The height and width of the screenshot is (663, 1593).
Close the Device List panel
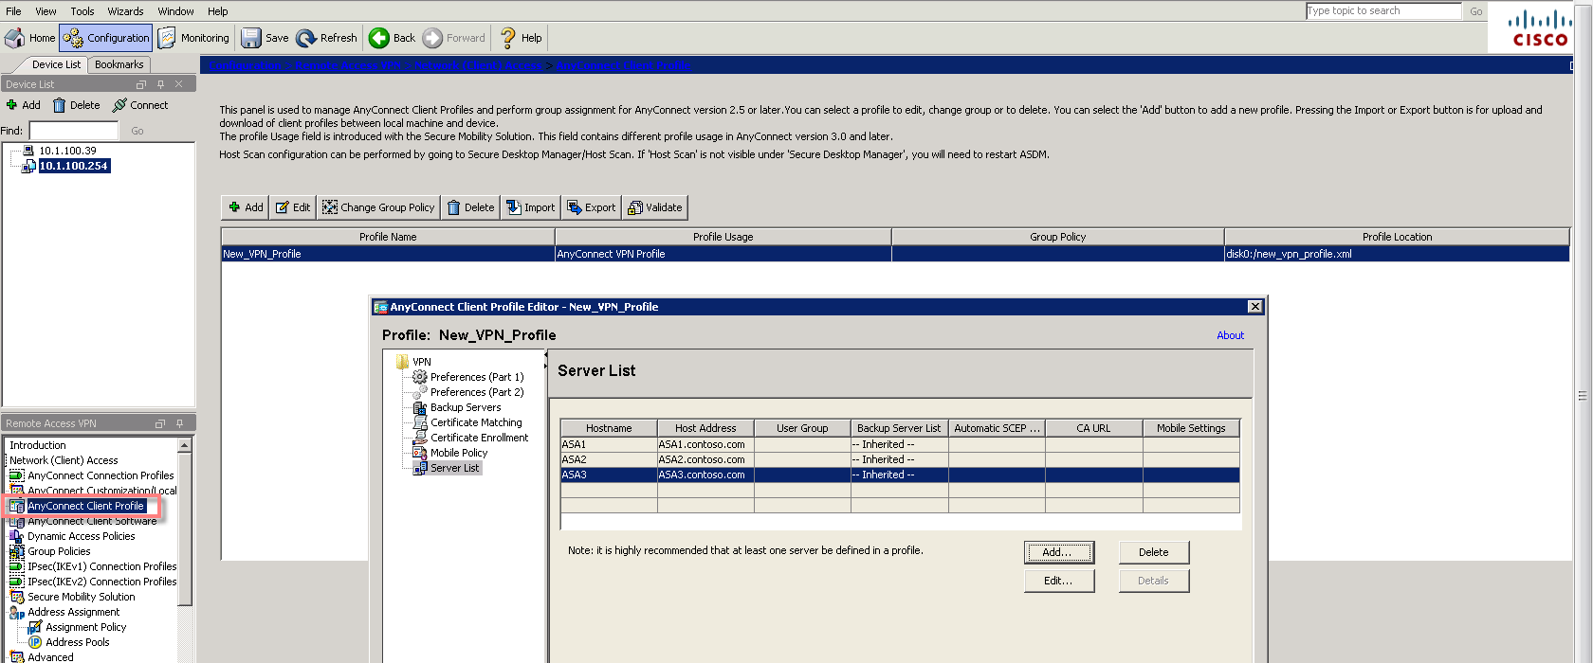(x=178, y=84)
